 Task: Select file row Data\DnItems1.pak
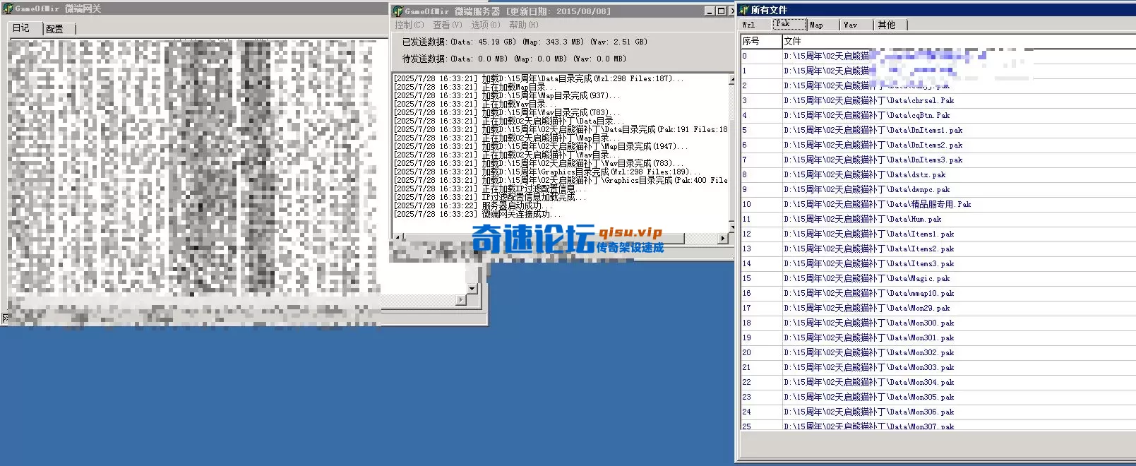pos(938,130)
